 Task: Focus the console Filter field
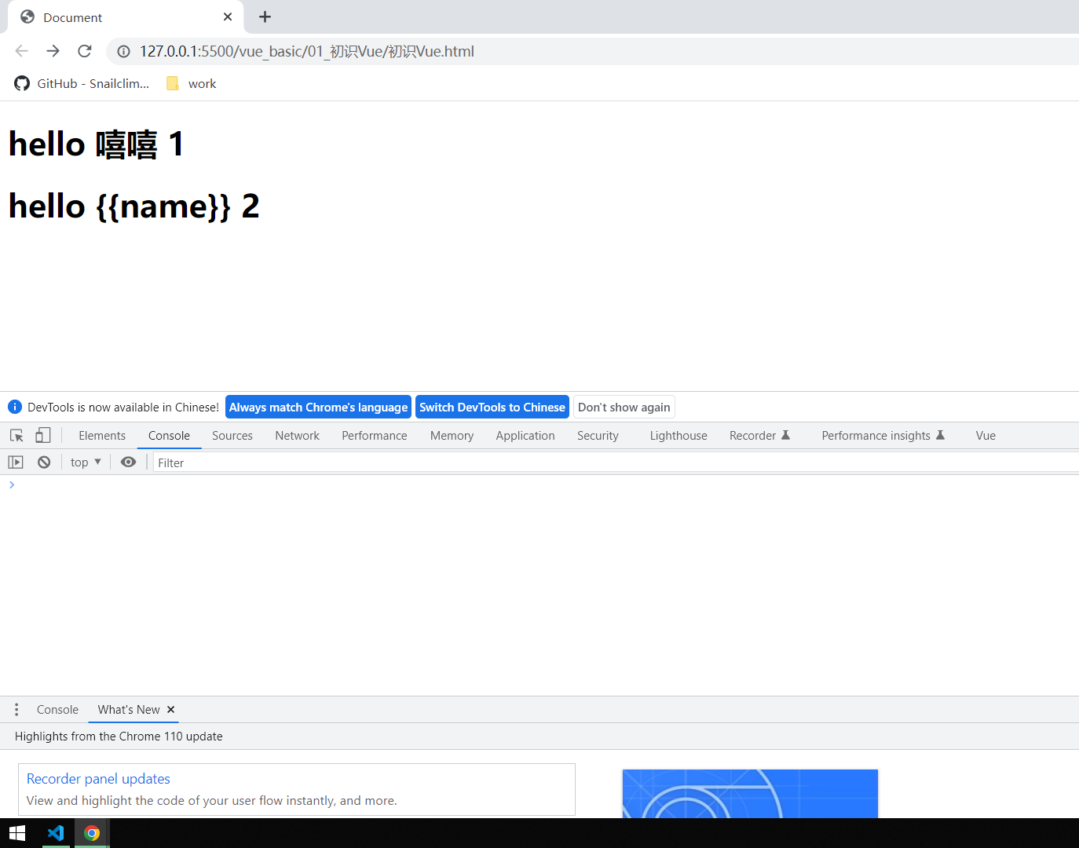pos(616,462)
